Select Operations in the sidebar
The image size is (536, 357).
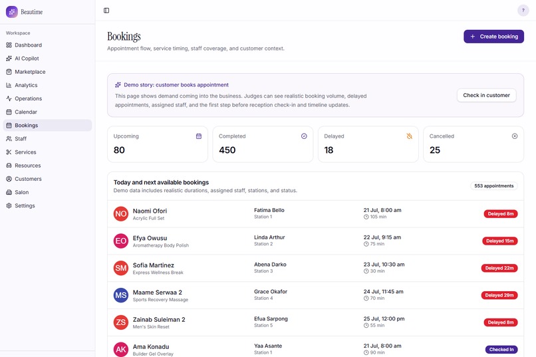click(x=47, y=98)
